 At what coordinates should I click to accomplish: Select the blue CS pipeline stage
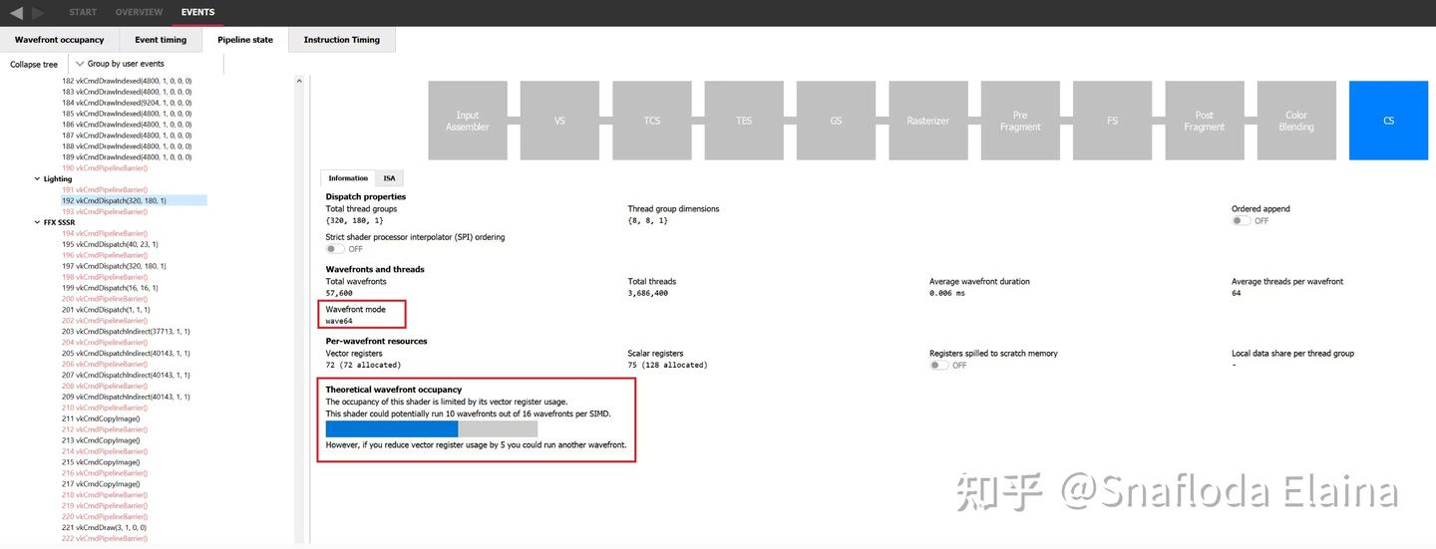[1388, 121]
